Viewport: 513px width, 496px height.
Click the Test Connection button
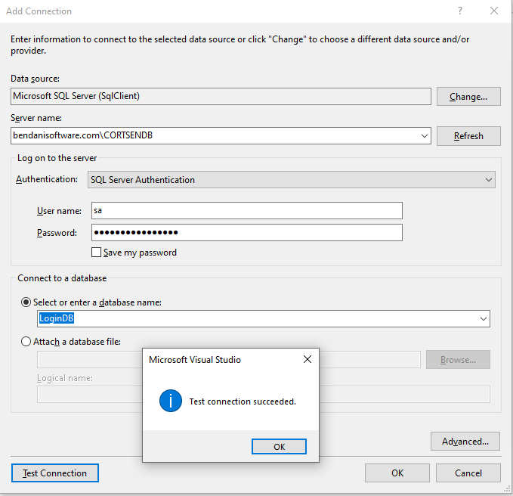pyautogui.click(x=55, y=473)
